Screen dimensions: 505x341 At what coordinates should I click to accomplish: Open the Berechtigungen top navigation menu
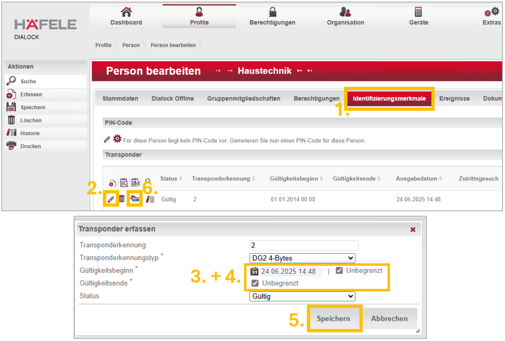click(x=272, y=17)
